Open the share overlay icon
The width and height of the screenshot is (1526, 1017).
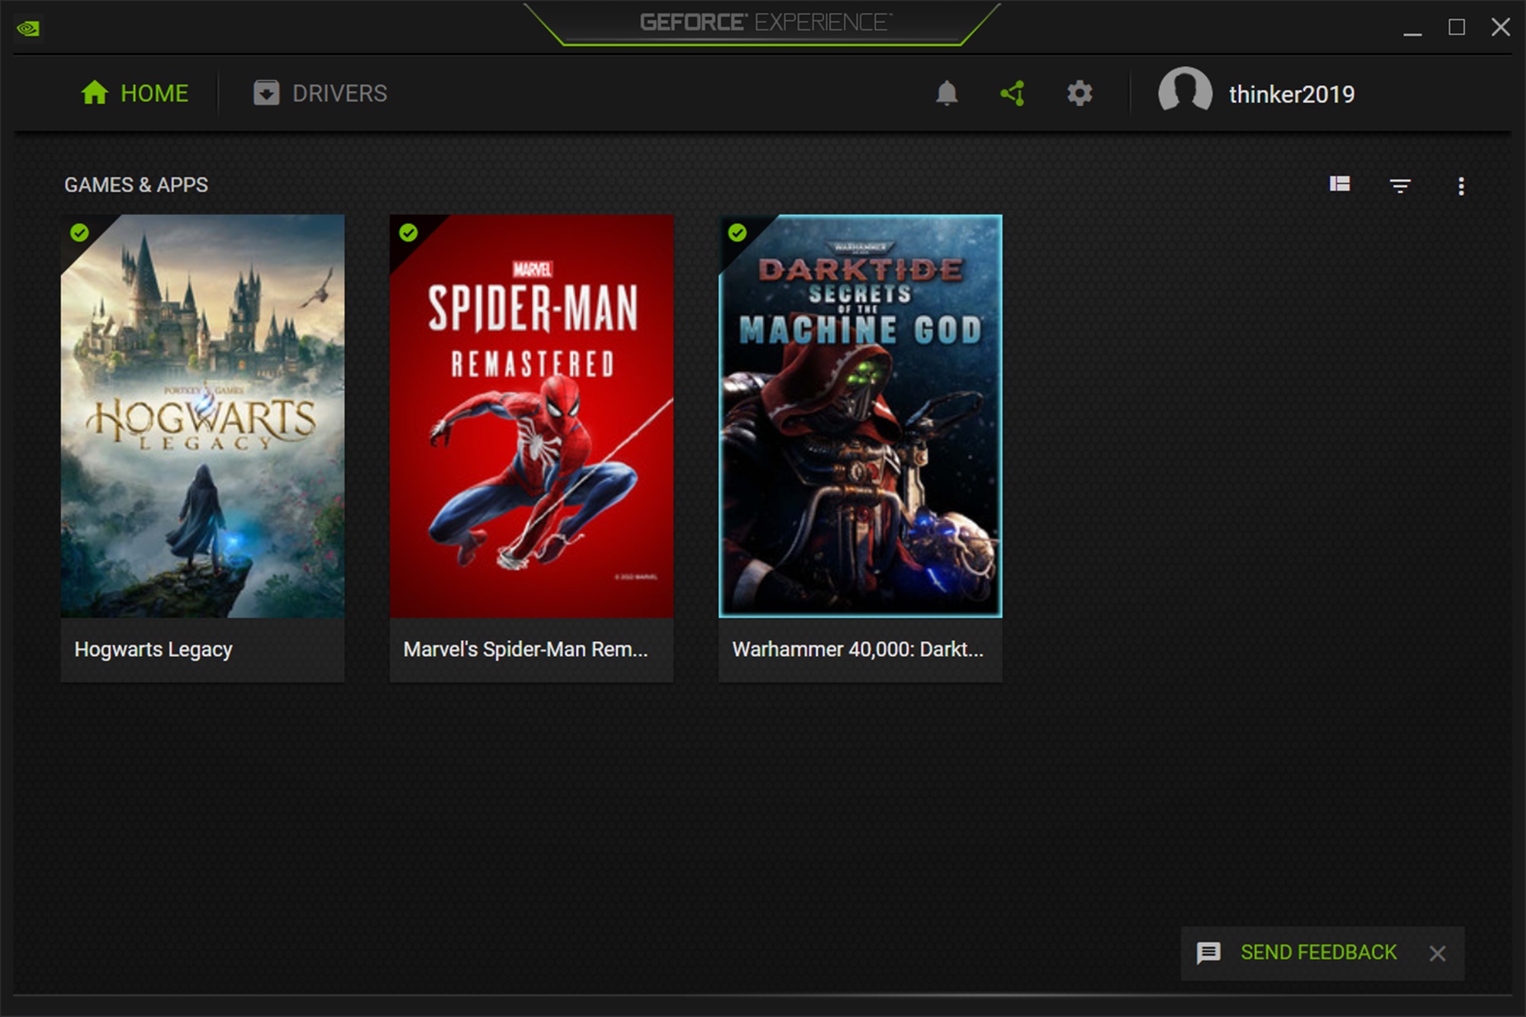tap(1013, 93)
